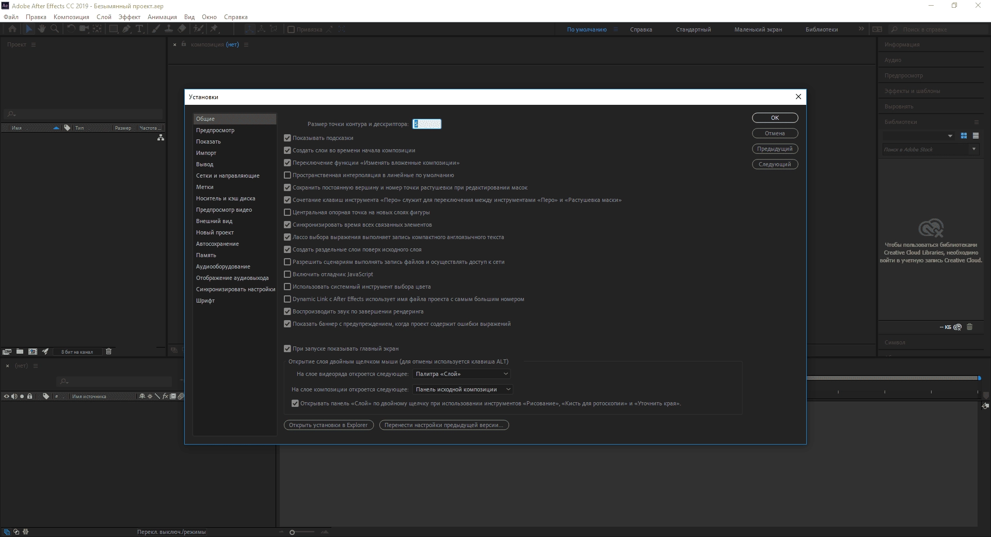Click the path point size input field
The height and width of the screenshot is (537, 991).
coord(427,124)
